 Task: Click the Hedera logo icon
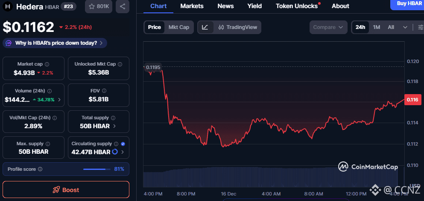(8, 7)
